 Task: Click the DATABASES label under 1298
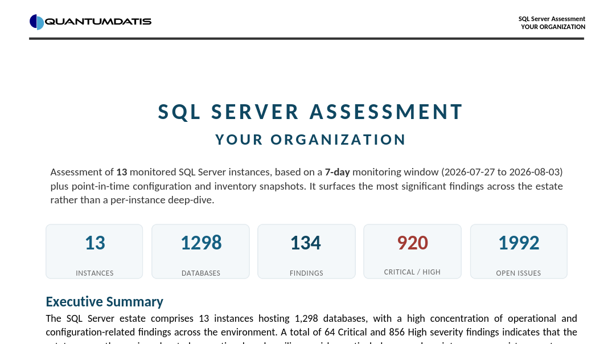200,273
